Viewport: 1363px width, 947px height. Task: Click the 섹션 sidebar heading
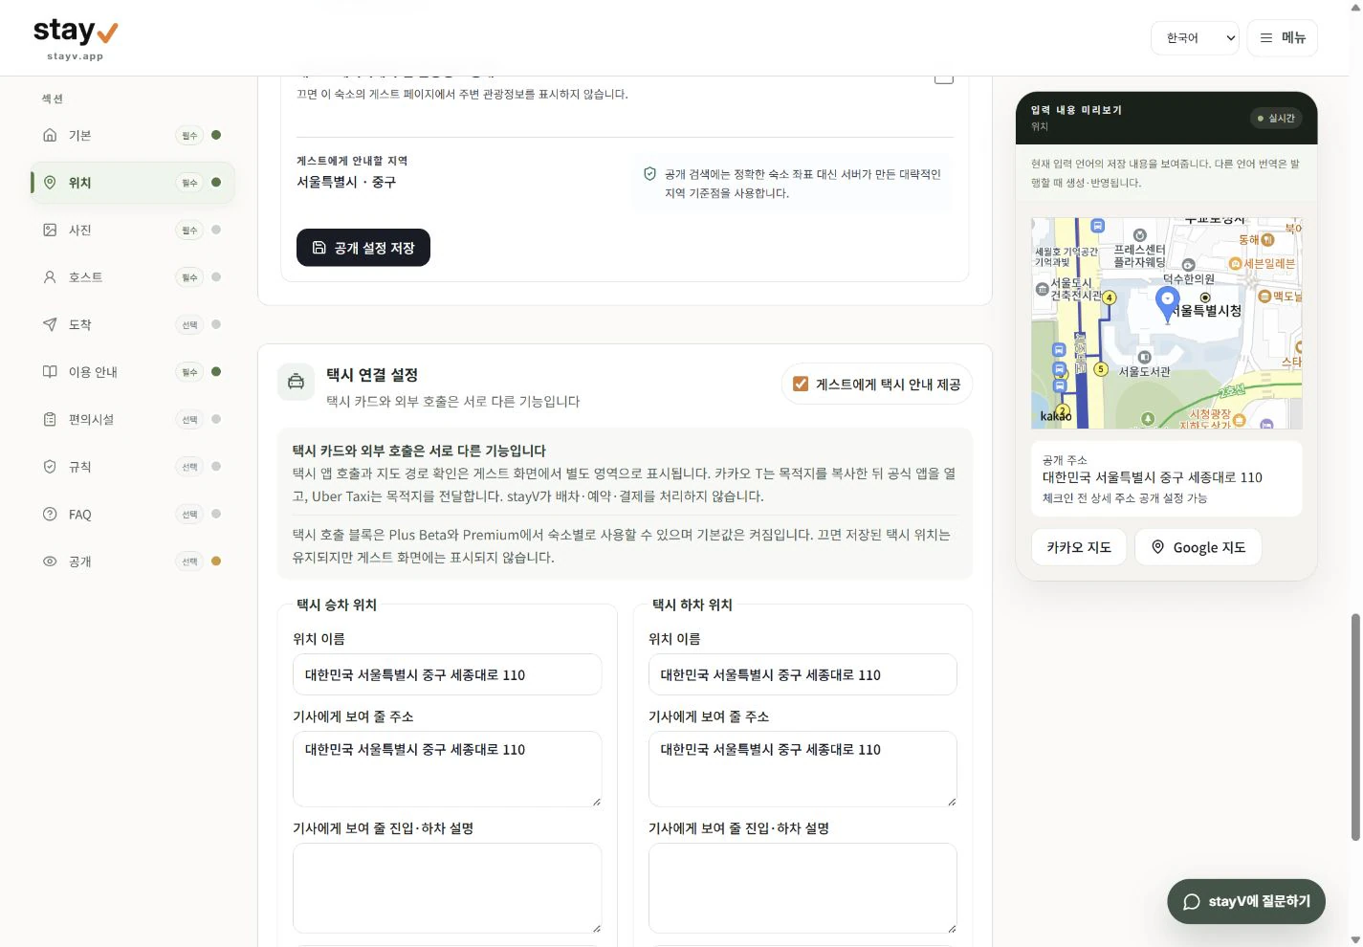tap(53, 99)
